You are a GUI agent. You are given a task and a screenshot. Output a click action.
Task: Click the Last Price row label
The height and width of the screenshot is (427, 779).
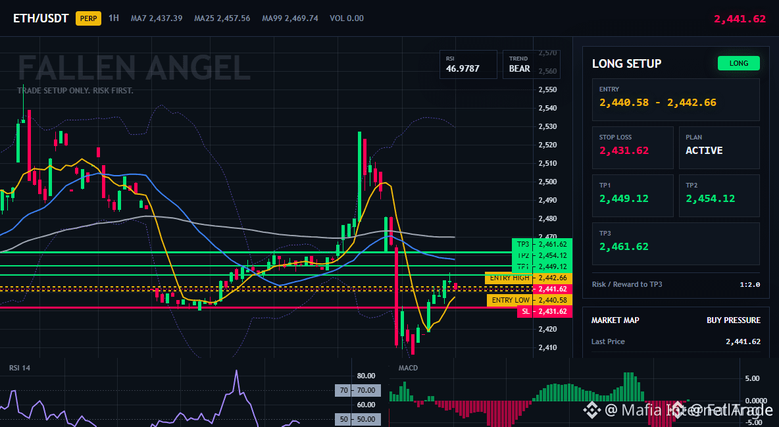(608, 341)
